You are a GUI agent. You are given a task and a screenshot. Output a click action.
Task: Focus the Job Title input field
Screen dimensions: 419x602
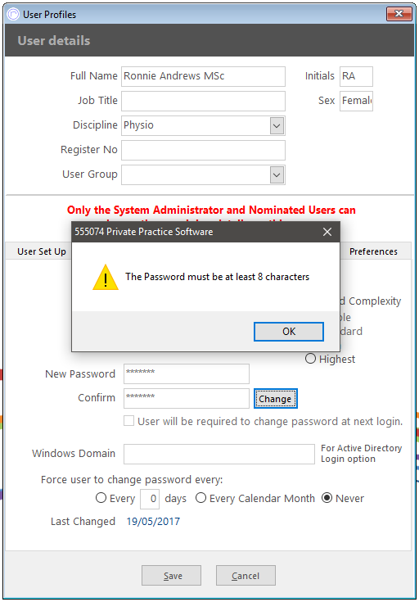coord(203,101)
